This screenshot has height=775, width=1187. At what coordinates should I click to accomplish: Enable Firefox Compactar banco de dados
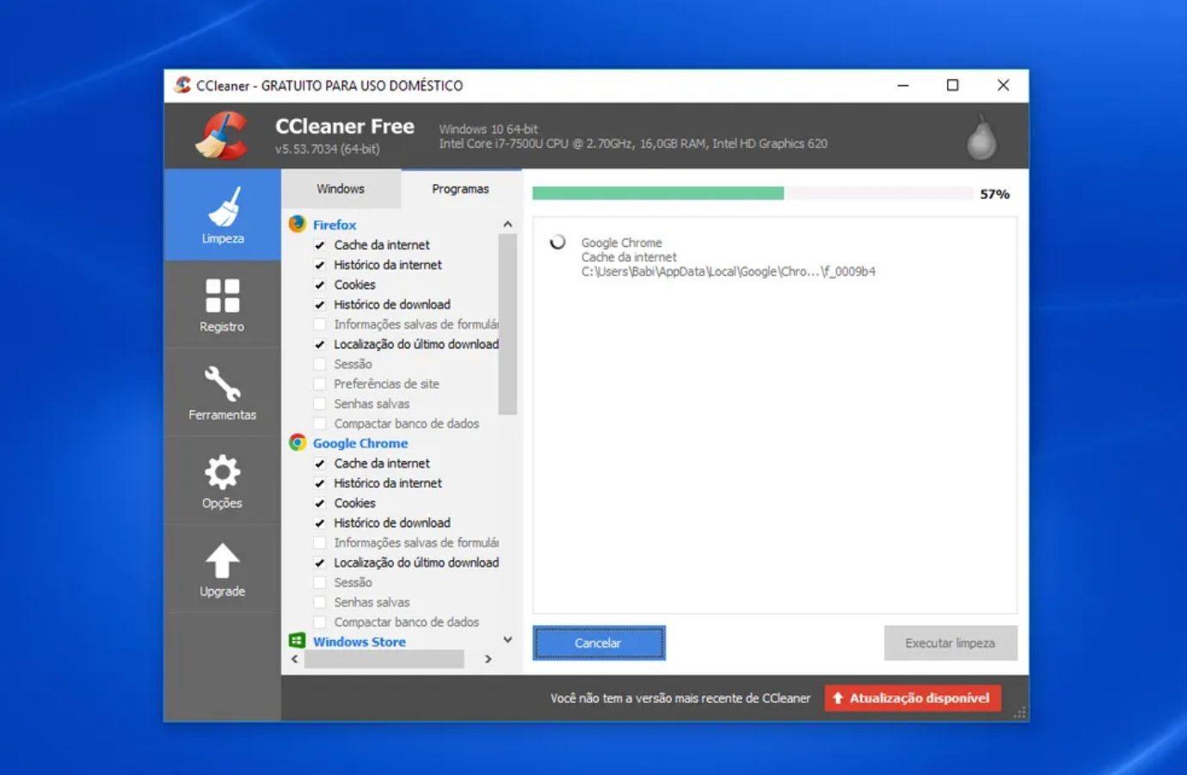pos(320,423)
